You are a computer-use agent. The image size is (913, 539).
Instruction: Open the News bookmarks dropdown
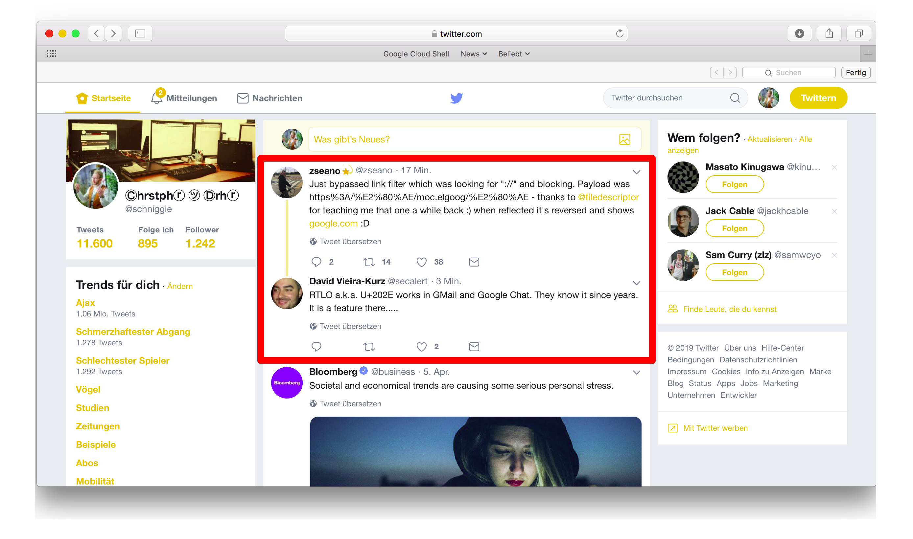[473, 54]
